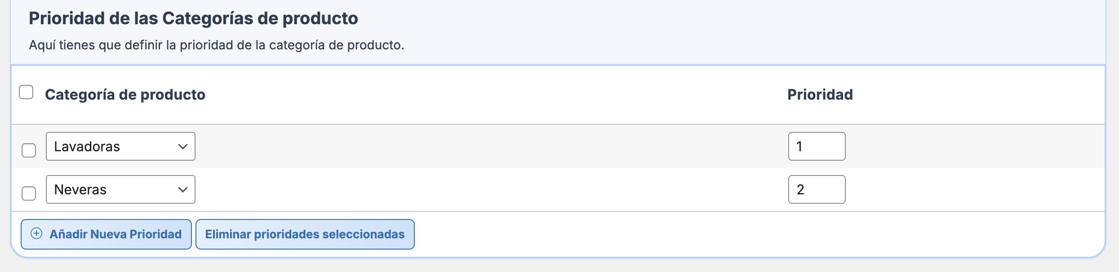Image resolution: width=1119 pixels, height=272 pixels.
Task: Toggle the select-all checkbox in the table header
Action: (x=26, y=92)
